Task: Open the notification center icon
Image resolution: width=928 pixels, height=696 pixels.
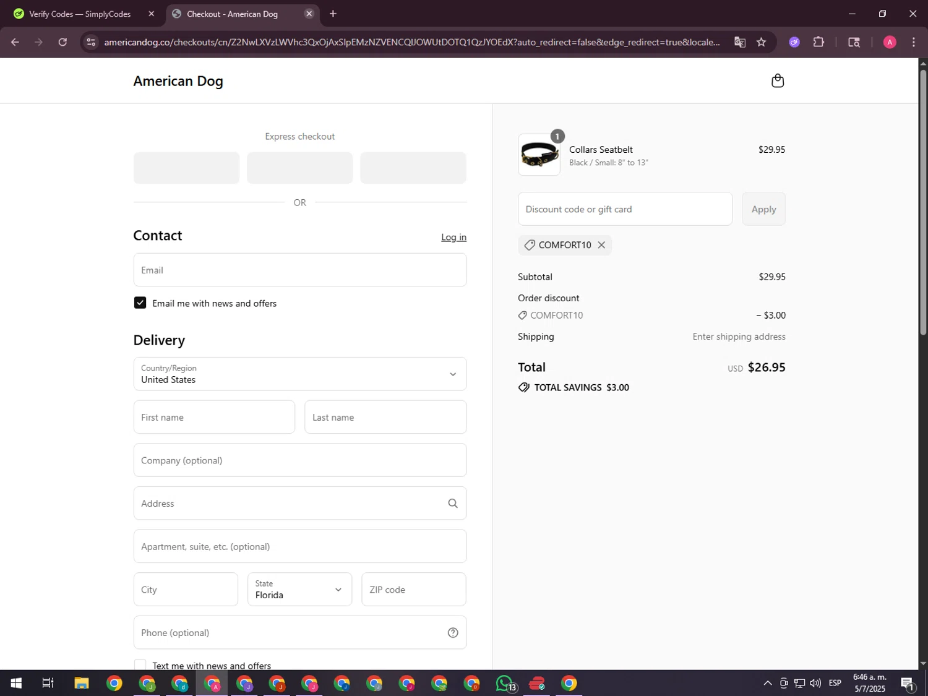Action: [x=908, y=683]
